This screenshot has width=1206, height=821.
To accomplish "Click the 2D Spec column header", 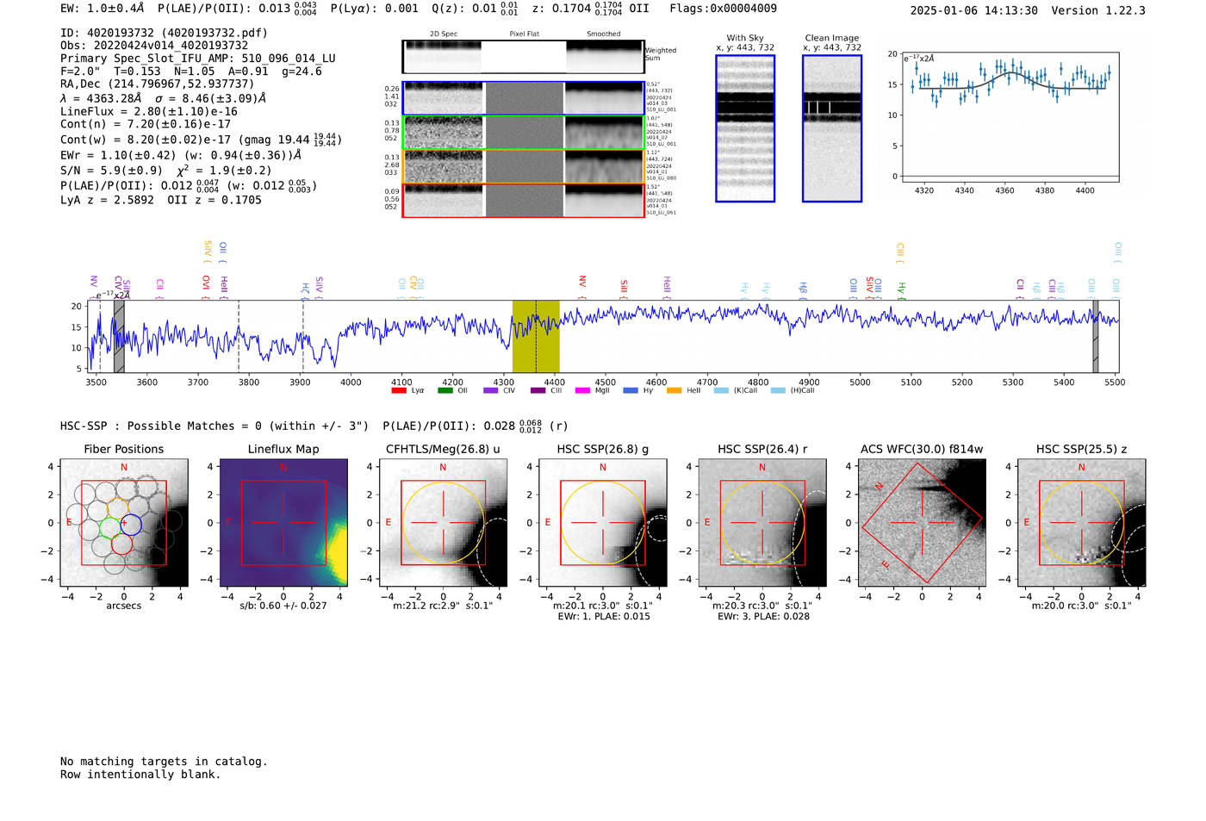I will 444,34.
